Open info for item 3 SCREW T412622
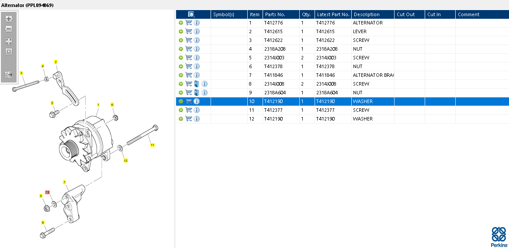The height and width of the screenshot is (248, 509). click(x=197, y=40)
